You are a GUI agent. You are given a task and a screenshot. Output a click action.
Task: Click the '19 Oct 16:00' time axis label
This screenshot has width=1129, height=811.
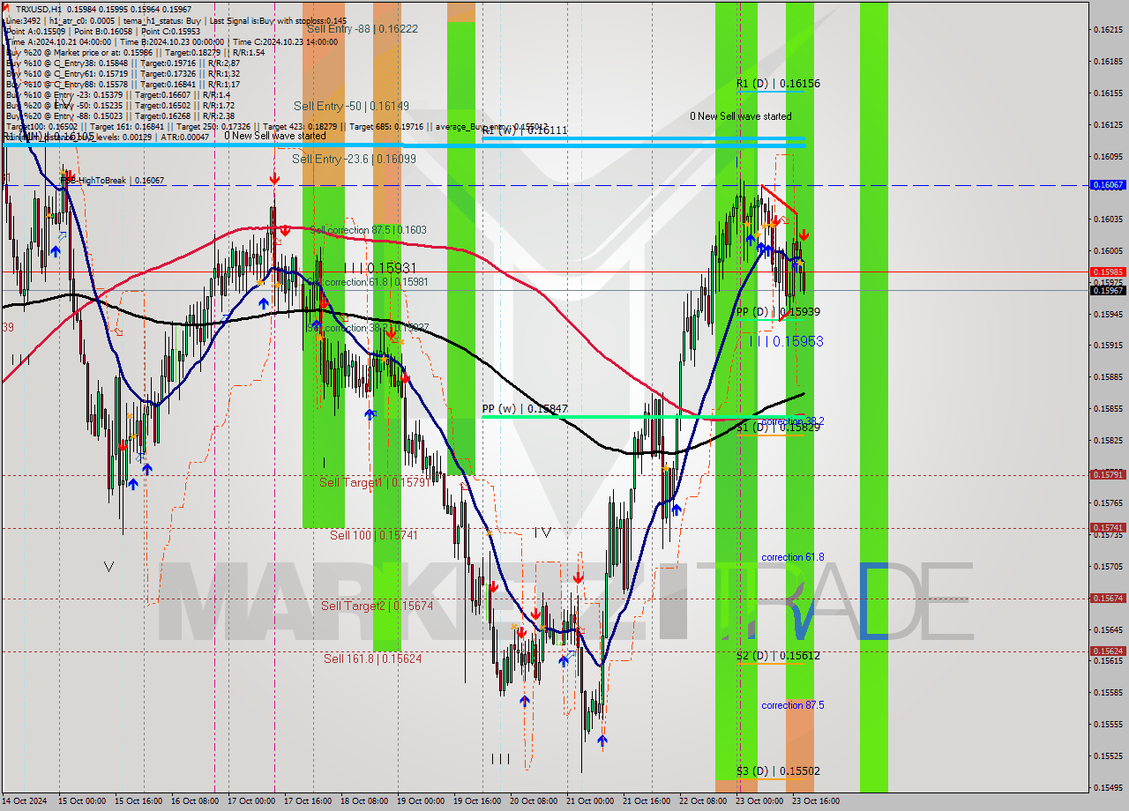(477, 801)
